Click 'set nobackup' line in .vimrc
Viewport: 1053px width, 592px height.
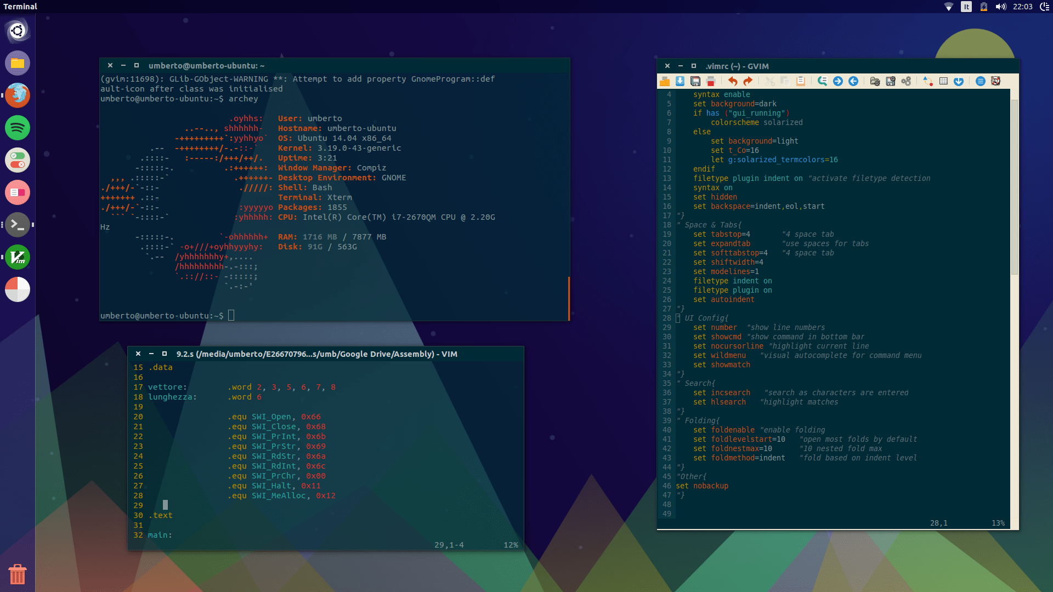point(702,486)
